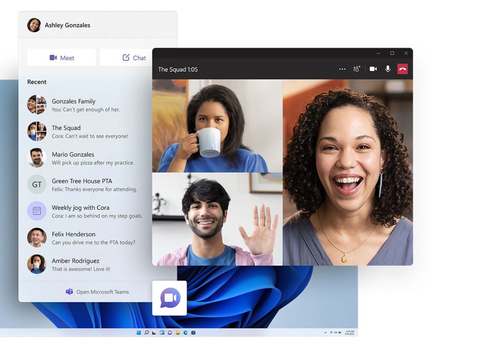Turn off the camera in the call window

[x=373, y=69]
